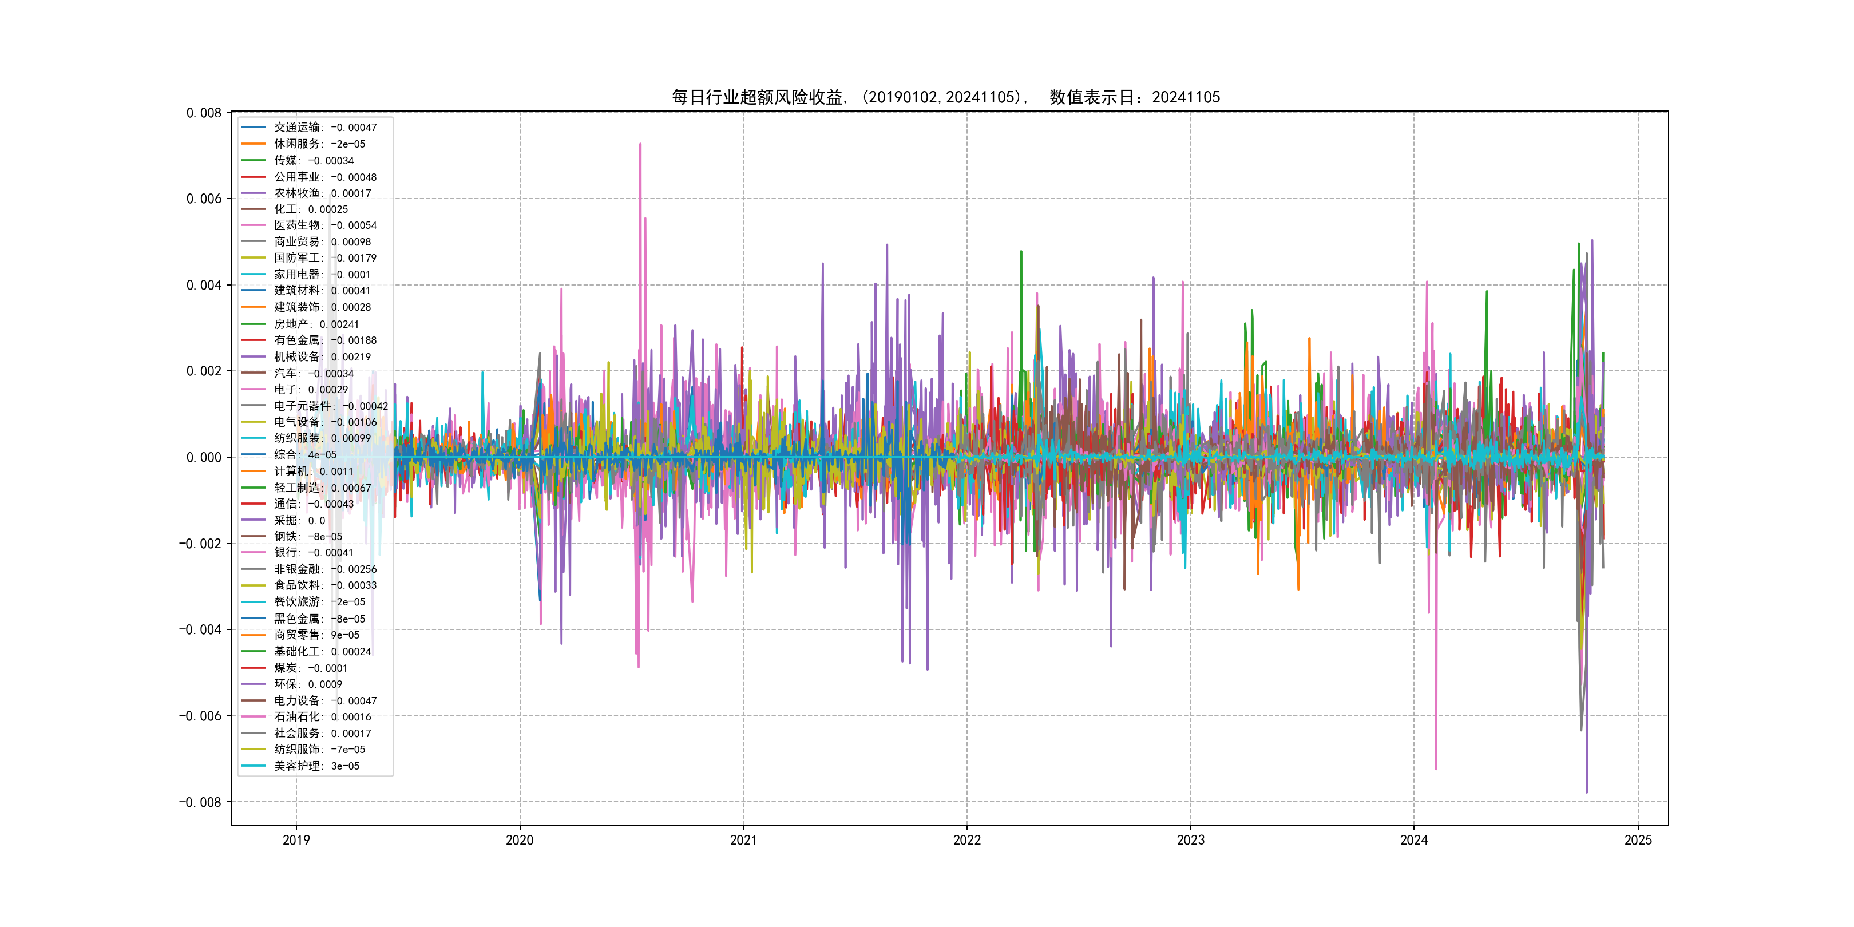
Task: Click the 机械设备 legend color line
Action: (x=253, y=357)
